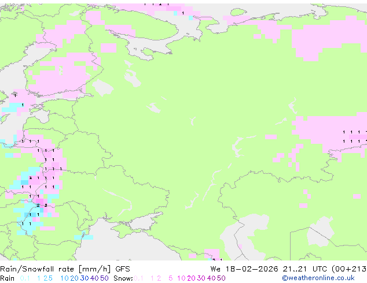This screenshot has height=283, width=367.
Task: Click the weatheronline.co.uk copyright link
Action: pyautogui.click(x=318, y=278)
